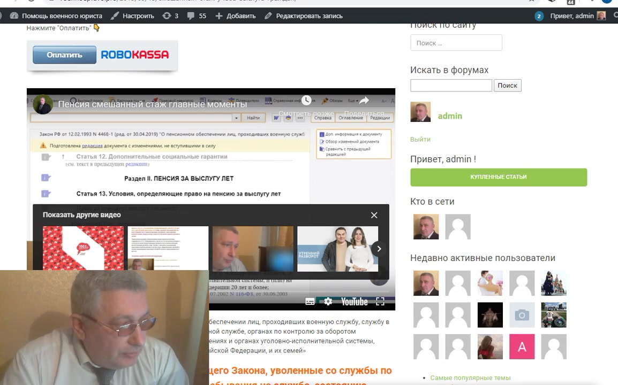This screenshot has width=618, height=385.
Task: Open "Настроить" in the admin bar
Action: [132, 16]
